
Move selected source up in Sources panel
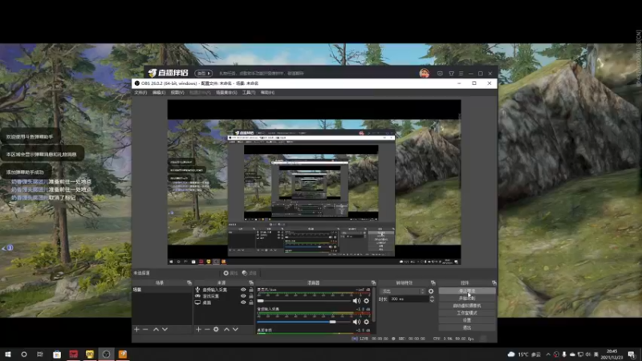coord(226,329)
